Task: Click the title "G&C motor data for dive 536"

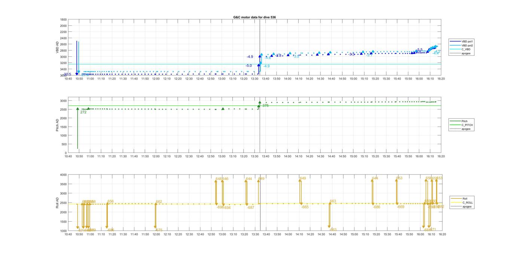Action: click(255, 17)
